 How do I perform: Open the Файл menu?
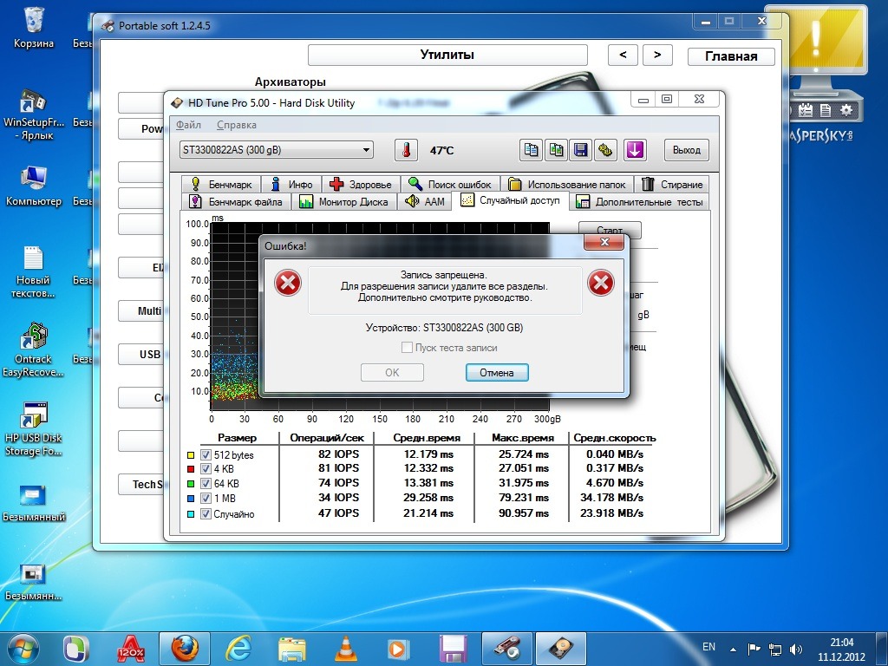[x=188, y=125]
